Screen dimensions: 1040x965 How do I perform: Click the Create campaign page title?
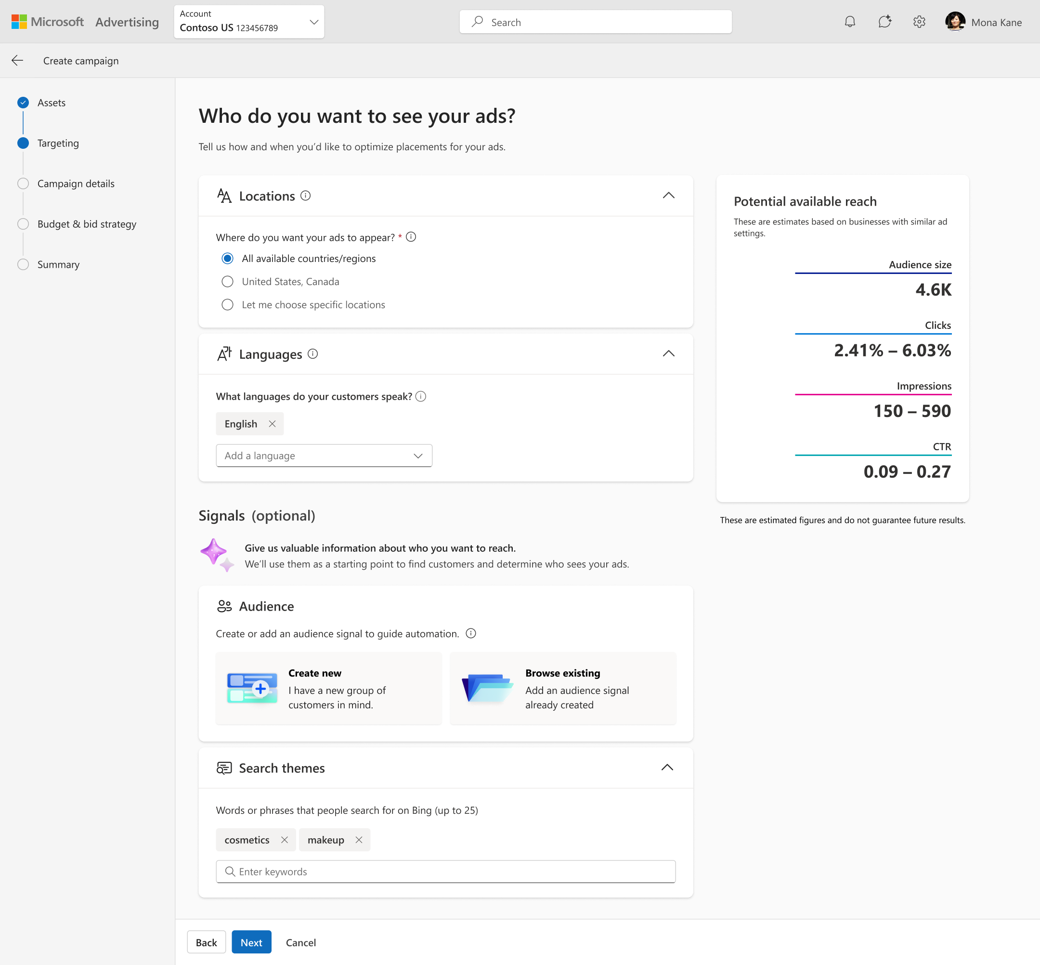81,61
